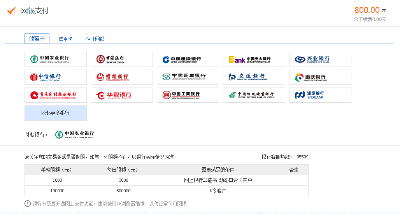Select 招商银行 bank option
Screen dimensions: 400x214
pyautogui.click(x=122, y=77)
